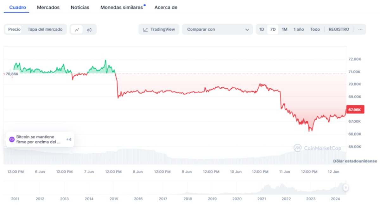
Task: Open the Noticias tab
Action: tap(80, 7)
